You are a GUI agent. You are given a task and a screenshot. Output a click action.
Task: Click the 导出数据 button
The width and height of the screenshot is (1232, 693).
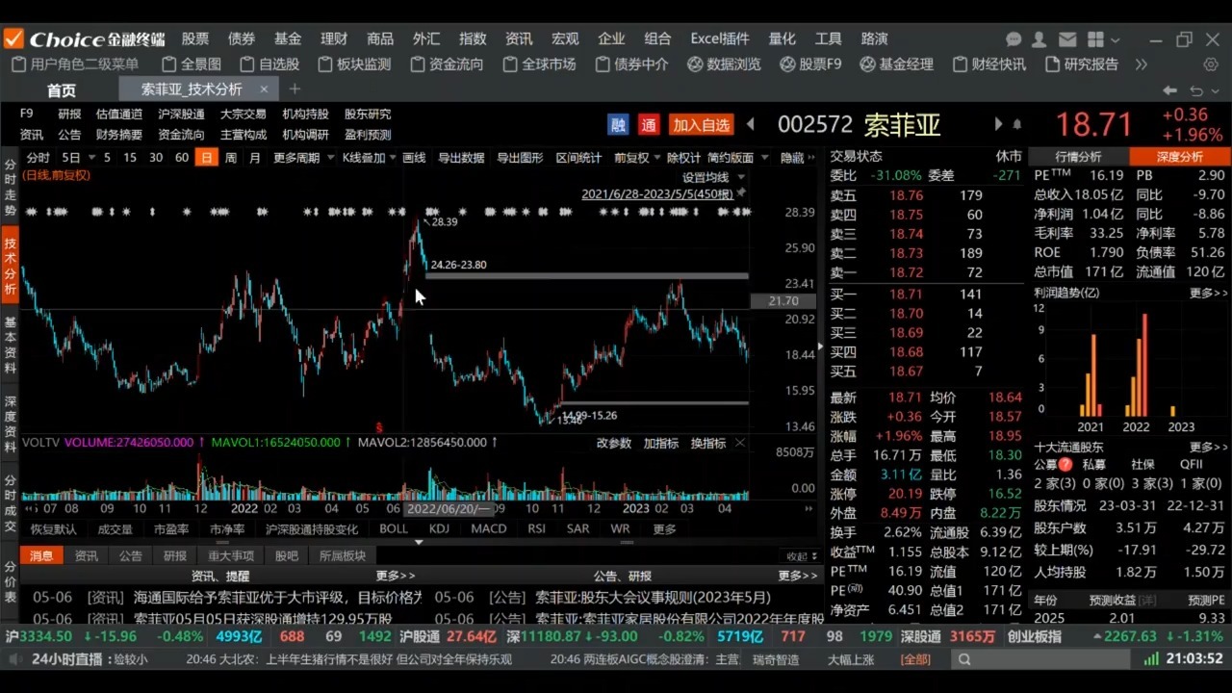pos(461,158)
